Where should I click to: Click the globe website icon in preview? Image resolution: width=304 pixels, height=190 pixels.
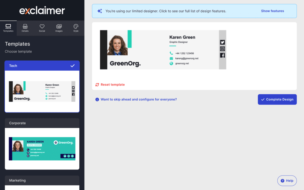(171, 64)
